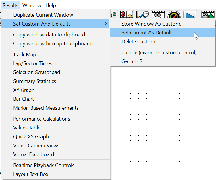Click the graph with clock toolbar icon

pyautogui.click(x=142, y=15)
